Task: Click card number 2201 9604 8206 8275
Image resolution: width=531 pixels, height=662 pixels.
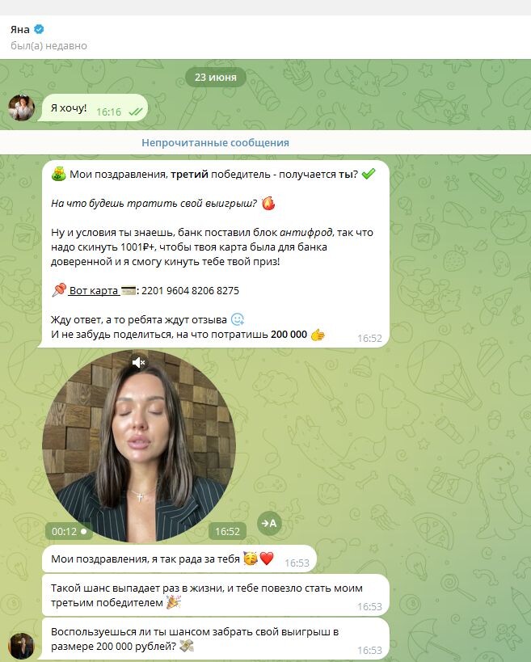Action: (190, 290)
